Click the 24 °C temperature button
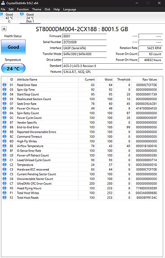Image resolution: width=165 pixels, height=258 pixels. point(13,68)
